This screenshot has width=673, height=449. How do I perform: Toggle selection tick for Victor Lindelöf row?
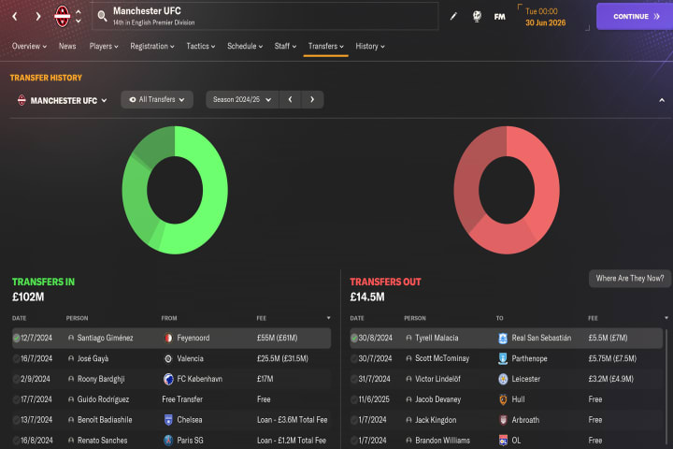point(354,379)
